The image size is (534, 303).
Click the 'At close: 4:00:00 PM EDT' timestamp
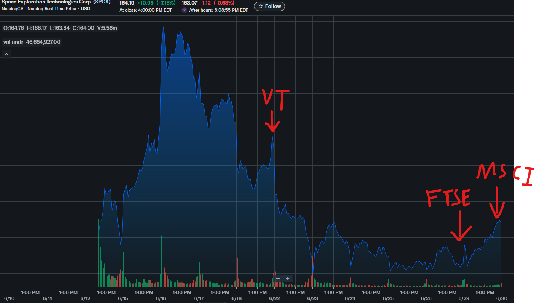(x=146, y=10)
